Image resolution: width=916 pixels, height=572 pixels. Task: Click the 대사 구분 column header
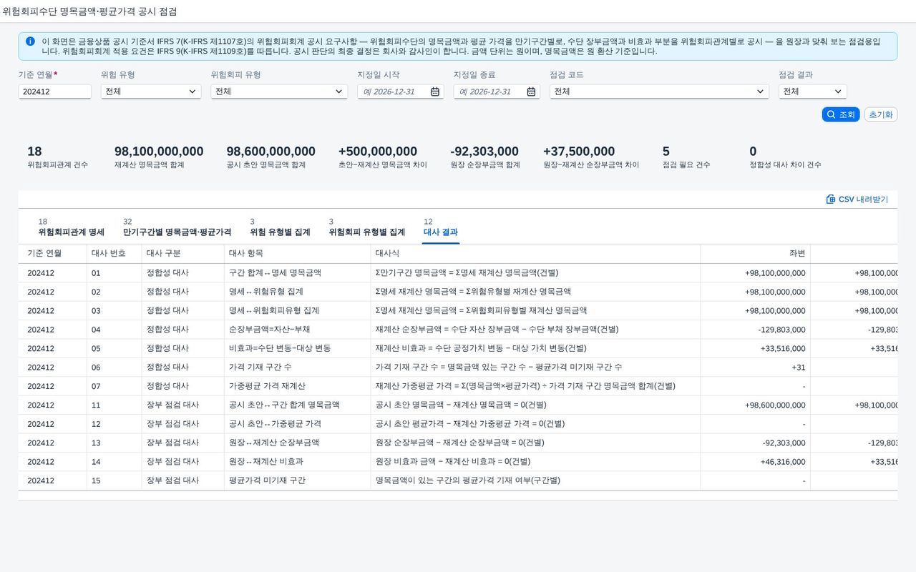coord(182,254)
